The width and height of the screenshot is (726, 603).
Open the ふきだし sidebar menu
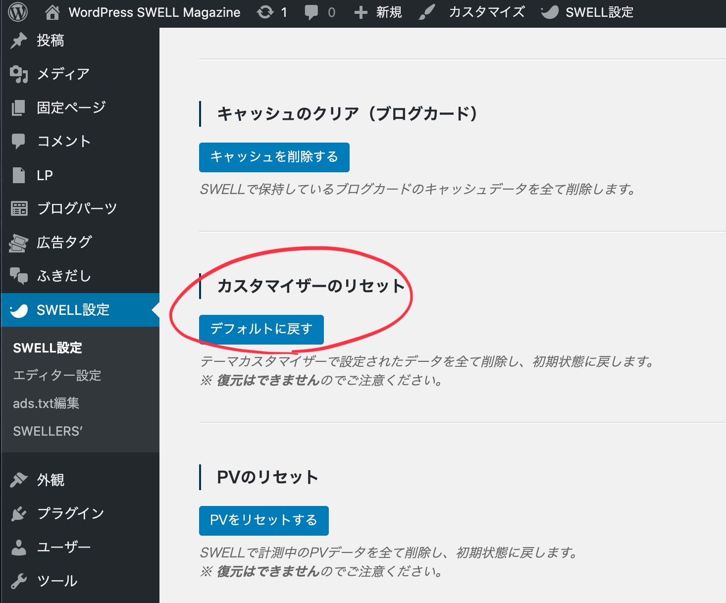(x=64, y=276)
